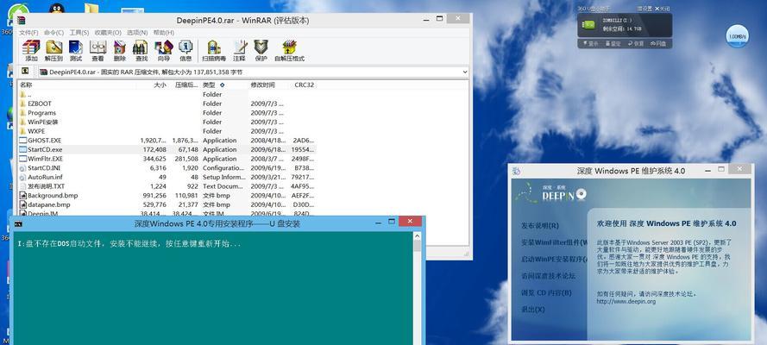Viewport: 767px width, 345px height.
Task: Open the 向导 (Wizard) toolbar icon
Action: (x=163, y=50)
